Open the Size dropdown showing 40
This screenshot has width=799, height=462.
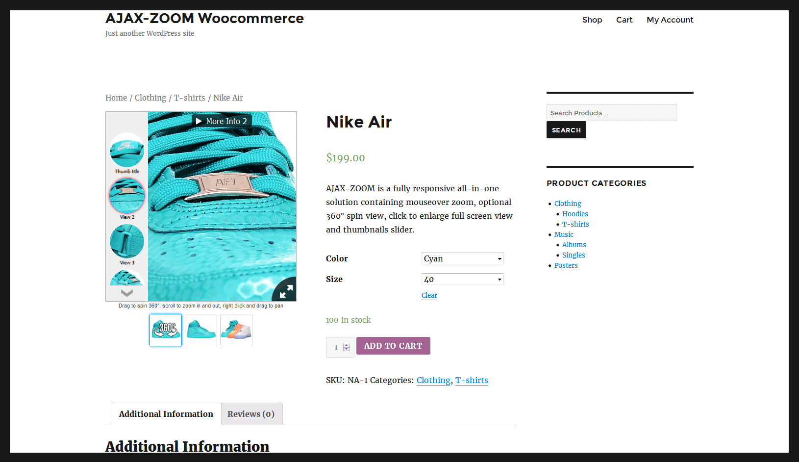[x=463, y=279]
